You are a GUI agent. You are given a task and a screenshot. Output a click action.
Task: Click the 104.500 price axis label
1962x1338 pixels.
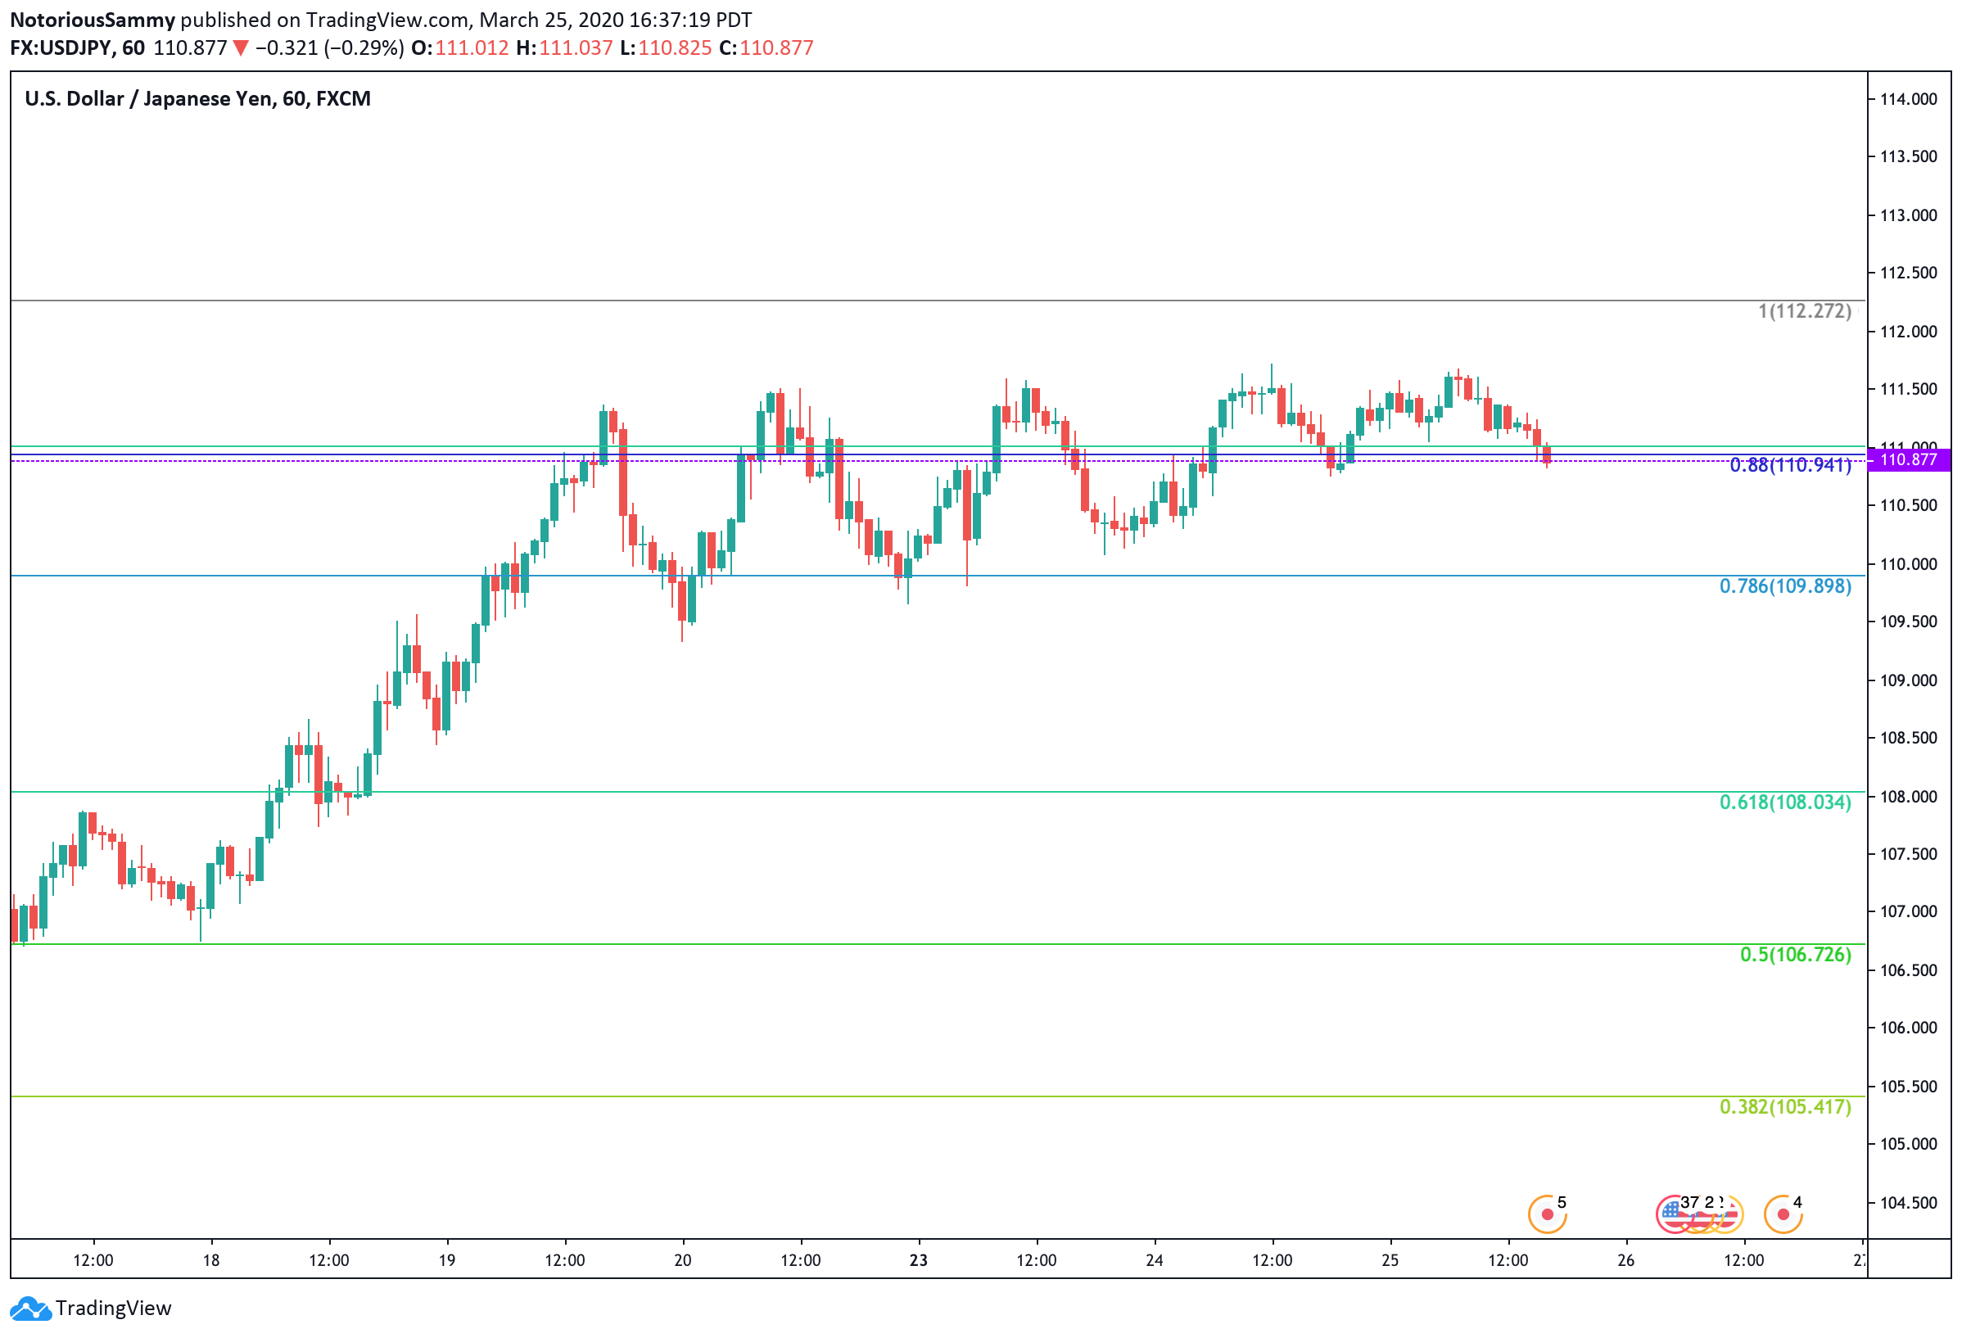(1908, 1203)
